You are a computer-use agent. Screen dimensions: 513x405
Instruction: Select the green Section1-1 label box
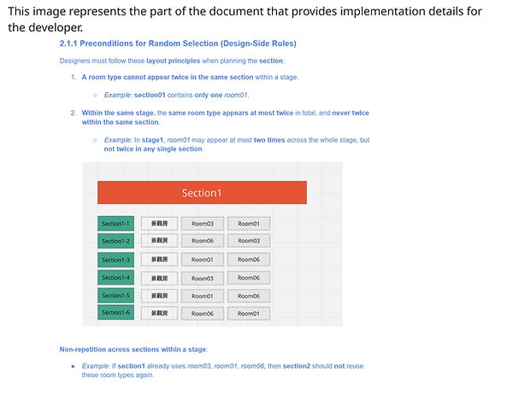coord(115,224)
